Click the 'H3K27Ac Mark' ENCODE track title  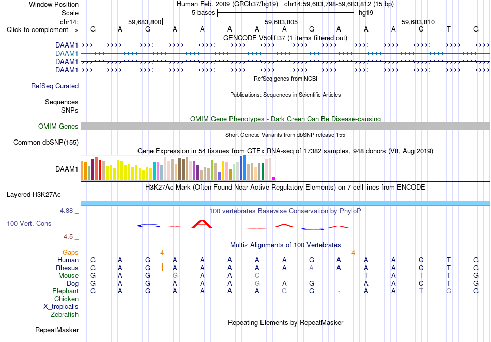[x=285, y=188]
